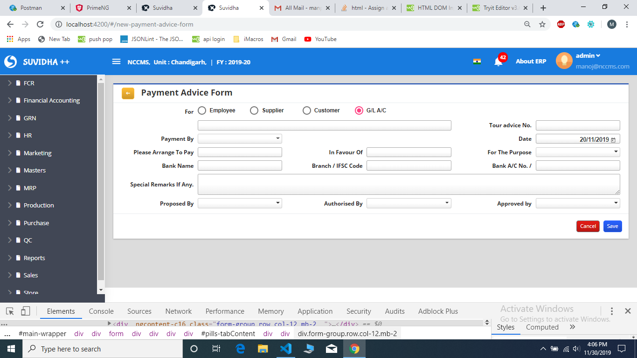Open the Payment By dropdown

240,139
